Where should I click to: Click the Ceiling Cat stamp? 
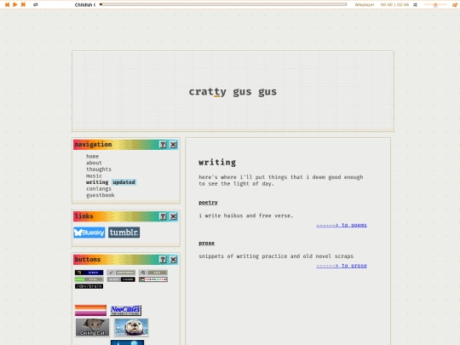(92, 327)
